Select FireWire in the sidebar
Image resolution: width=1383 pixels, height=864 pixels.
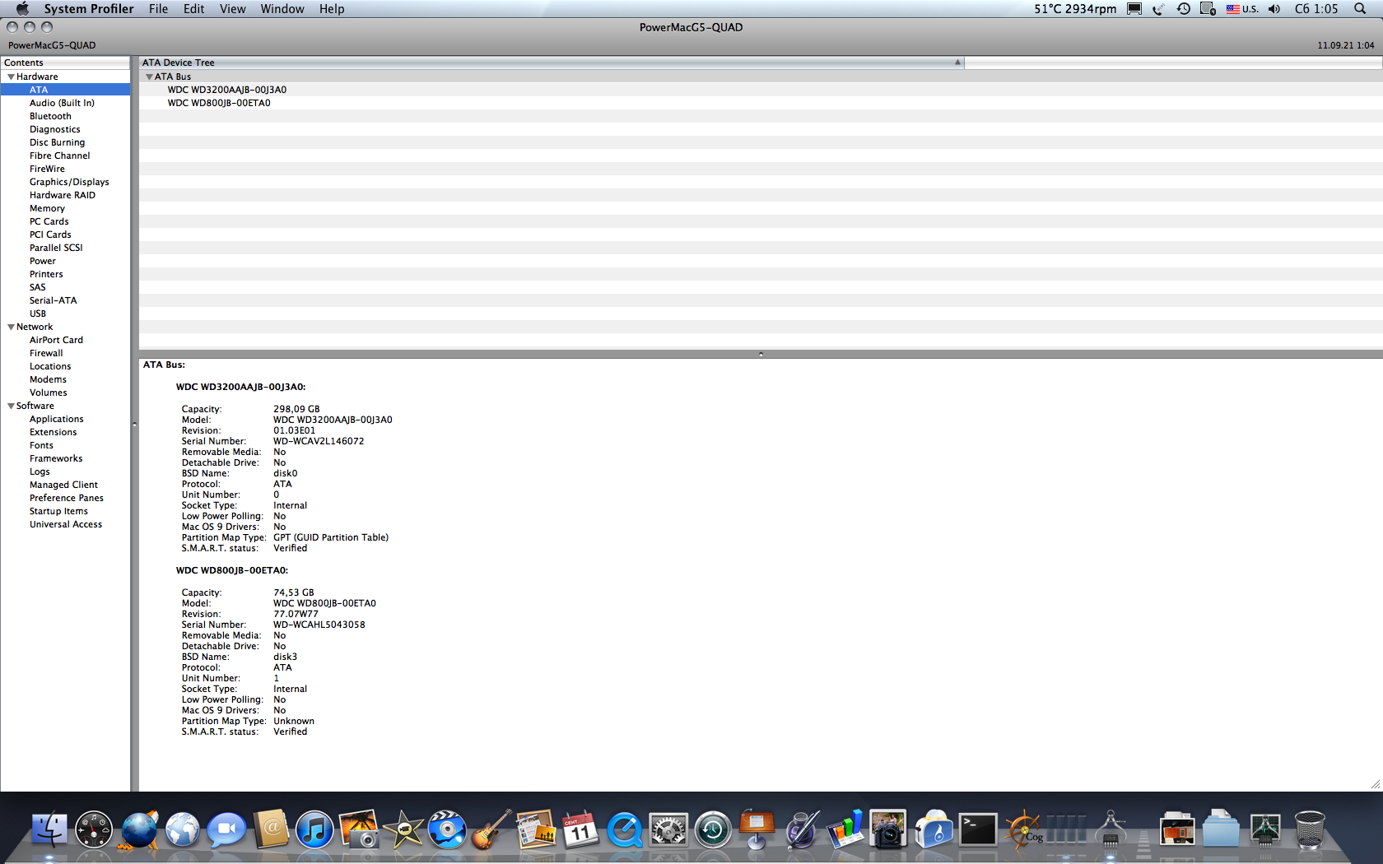pos(47,169)
